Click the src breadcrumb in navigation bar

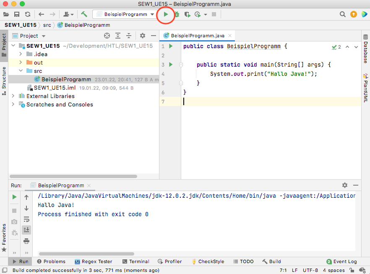click(x=47, y=25)
